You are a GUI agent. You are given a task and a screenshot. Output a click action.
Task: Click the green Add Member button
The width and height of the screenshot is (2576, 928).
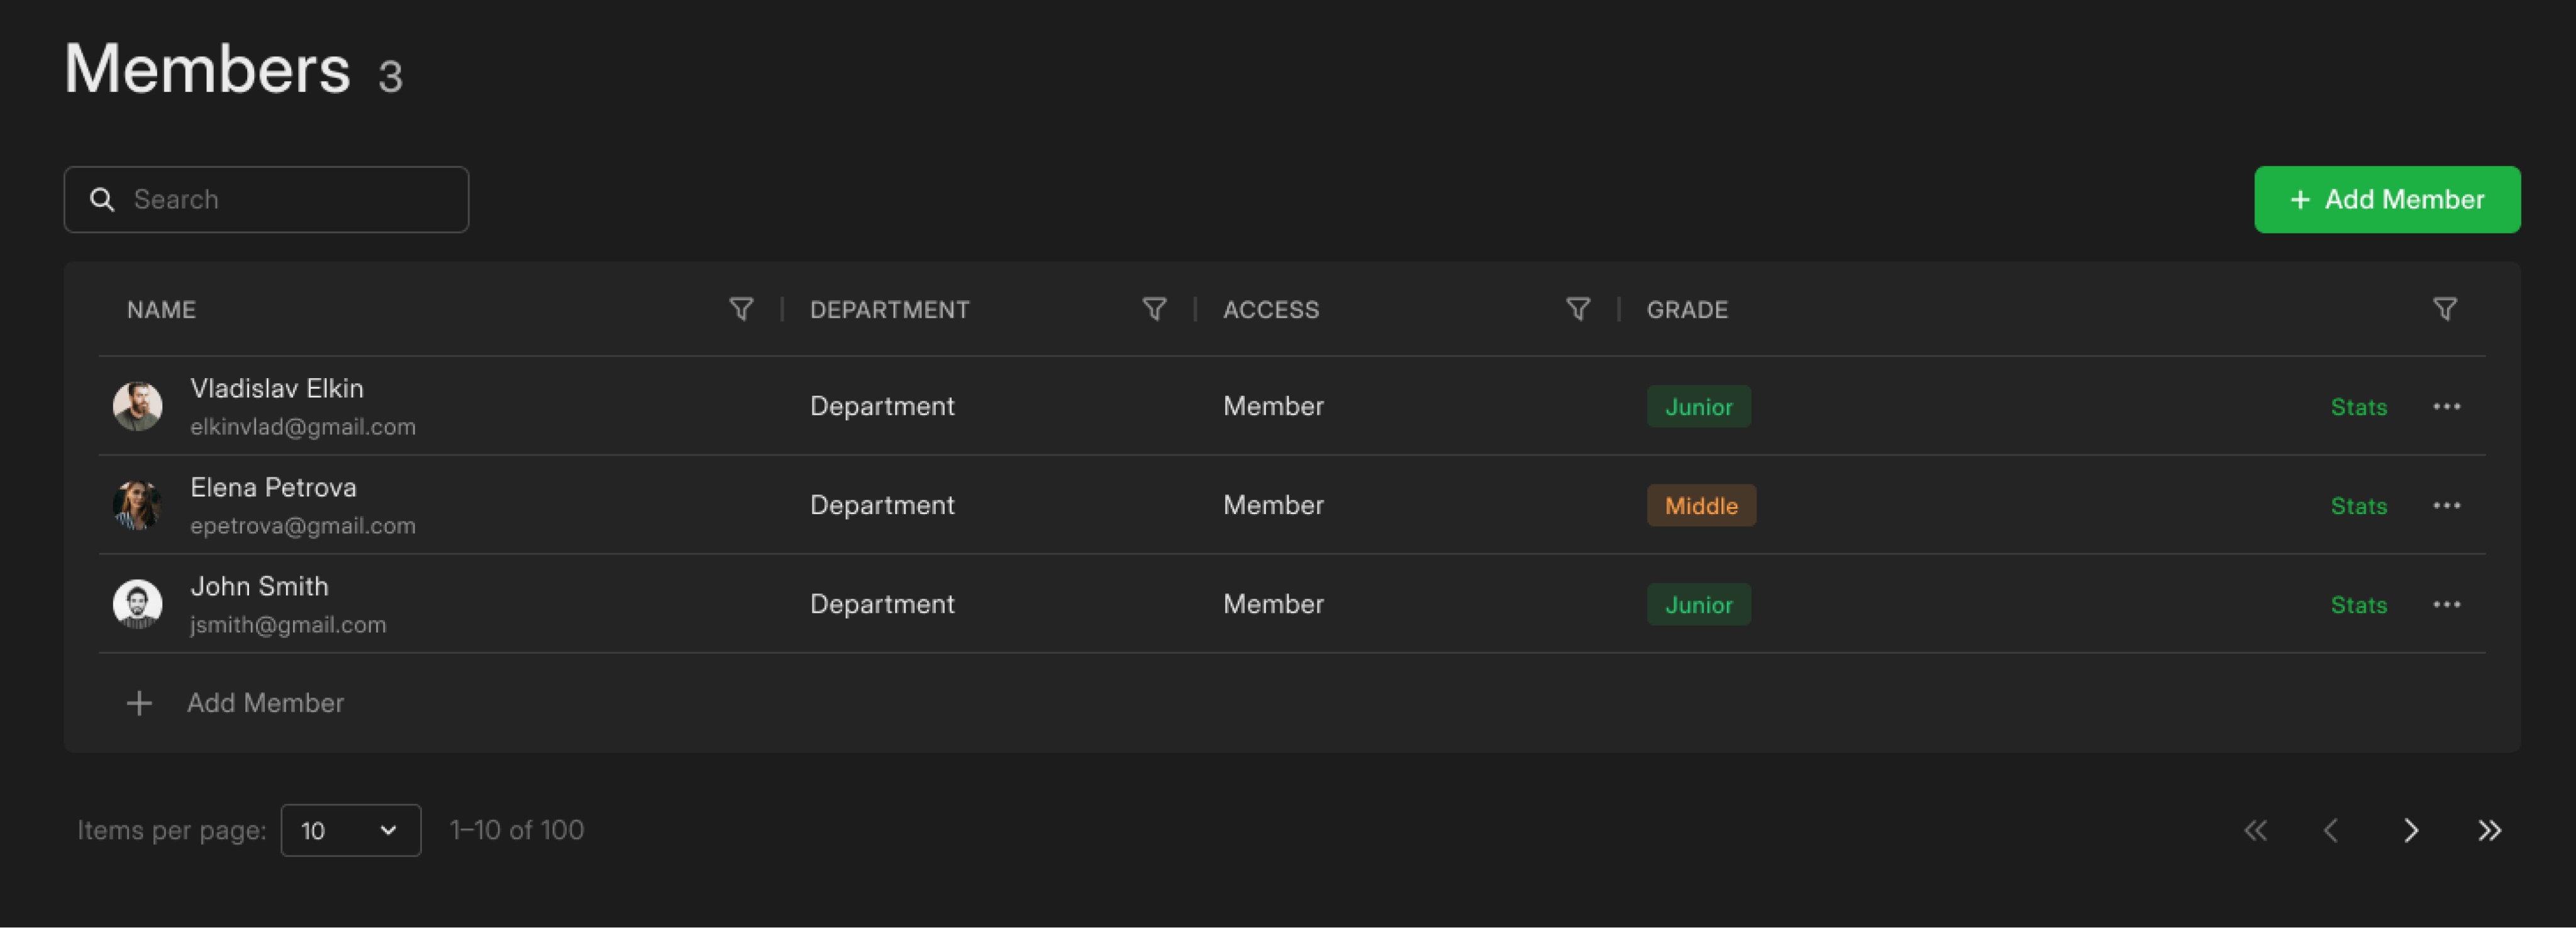2386,199
